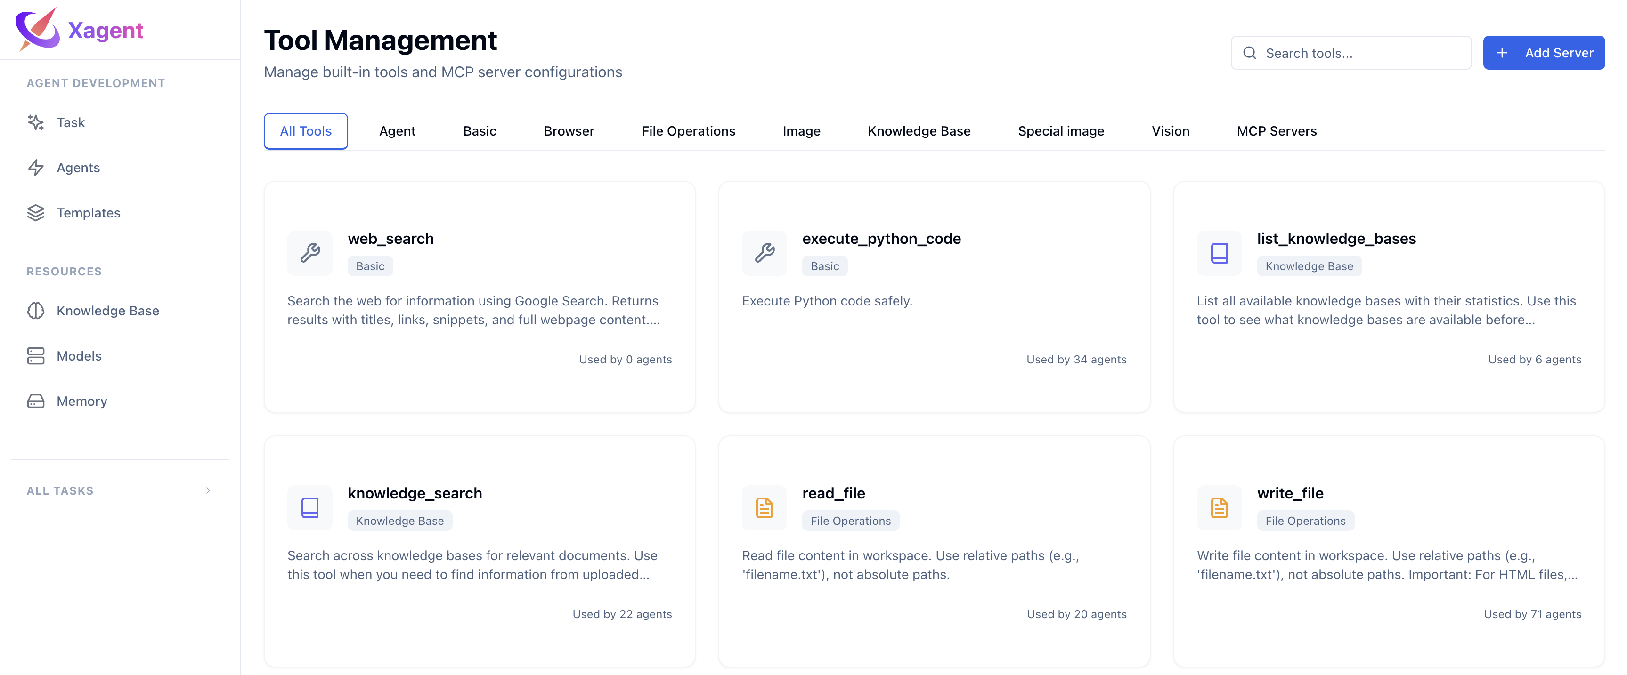Image resolution: width=1627 pixels, height=675 pixels.
Task: Click the wrench icon on web_search card
Action: tap(309, 253)
